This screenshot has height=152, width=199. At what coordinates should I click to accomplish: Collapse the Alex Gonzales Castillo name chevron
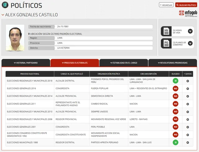(3, 15)
